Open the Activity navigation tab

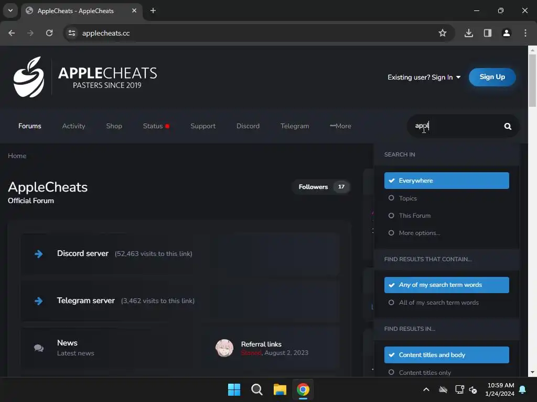pos(73,126)
